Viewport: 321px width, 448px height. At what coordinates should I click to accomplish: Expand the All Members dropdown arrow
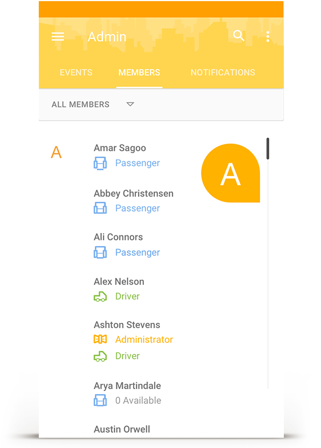[x=130, y=104]
